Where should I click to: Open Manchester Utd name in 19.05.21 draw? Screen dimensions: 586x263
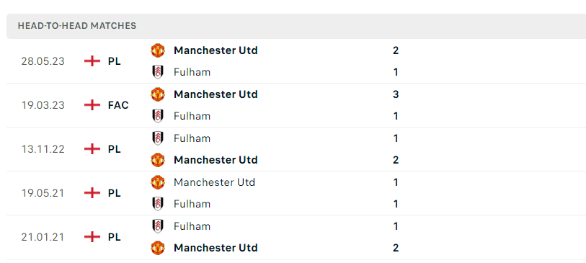(x=215, y=182)
